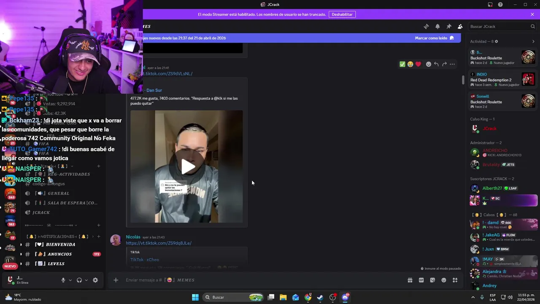The height and width of the screenshot is (304, 540).
Task: Click the Buscar JCrack search field
Action: pyautogui.click(x=502, y=26)
